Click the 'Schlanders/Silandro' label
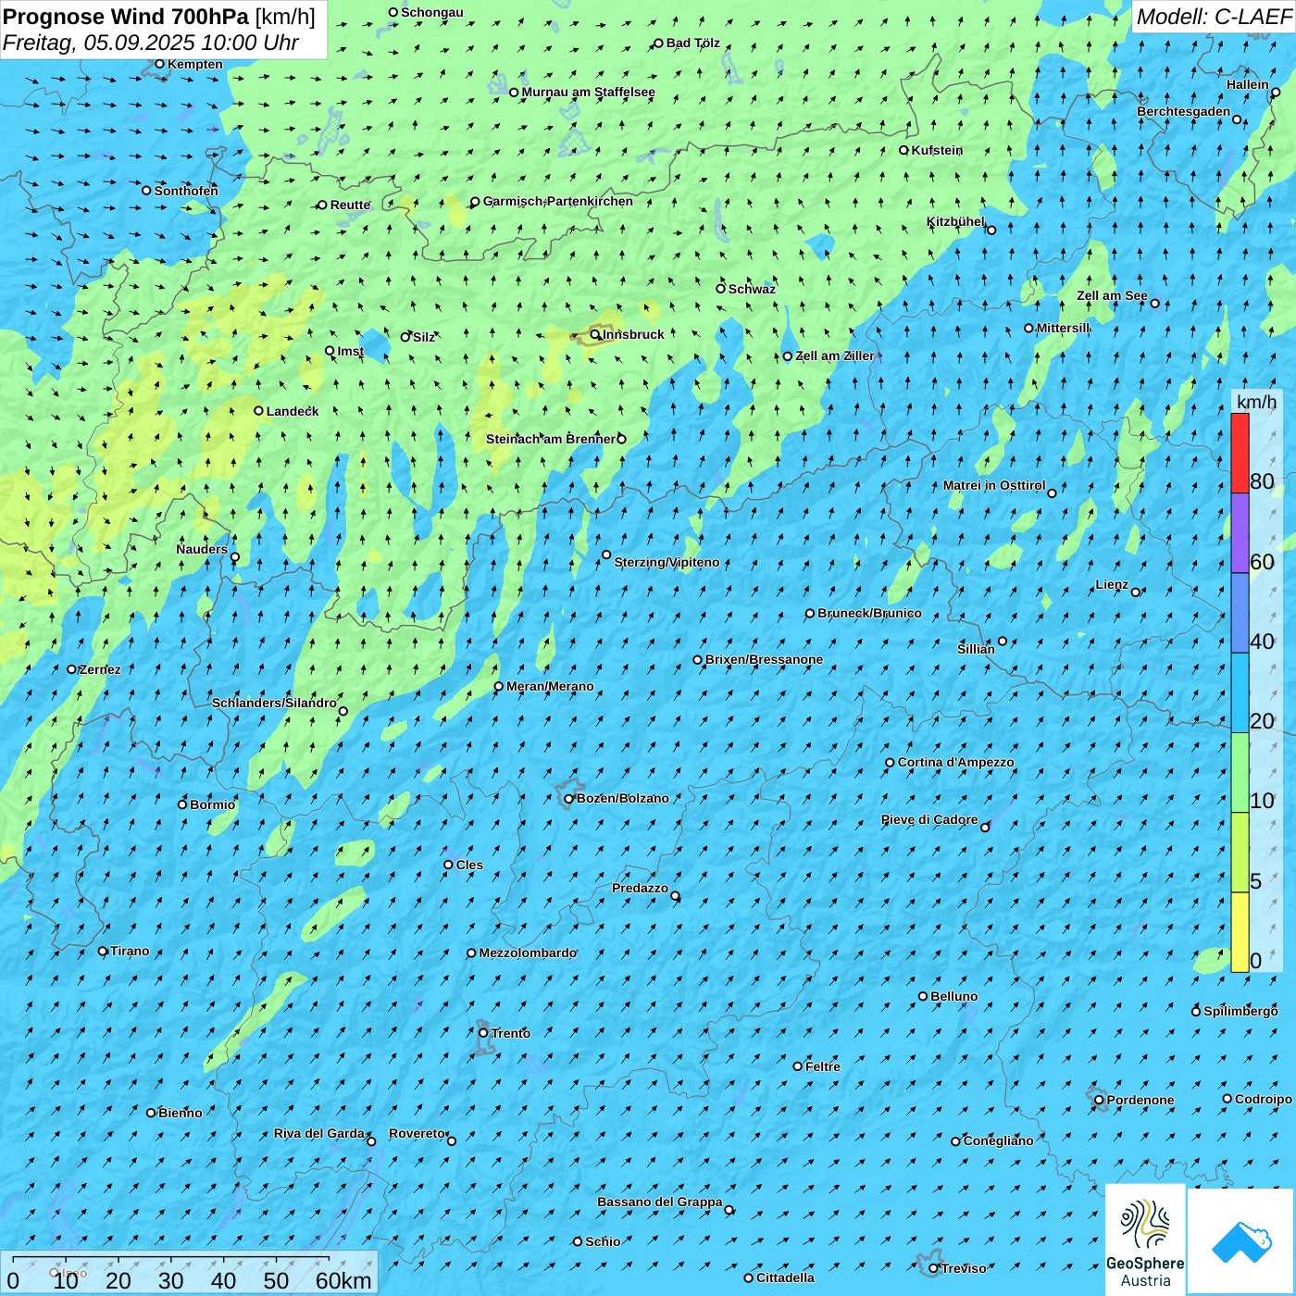This screenshot has width=1296, height=1296. pyautogui.click(x=275, y=703)
